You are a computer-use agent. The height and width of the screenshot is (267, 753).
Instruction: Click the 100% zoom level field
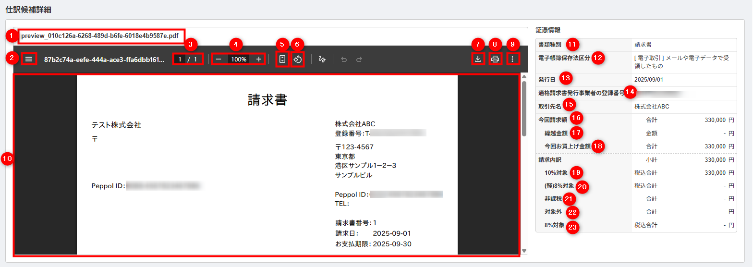(238, 59)
